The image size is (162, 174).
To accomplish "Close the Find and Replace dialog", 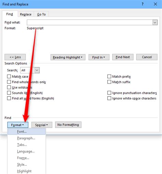I will 155,4.
